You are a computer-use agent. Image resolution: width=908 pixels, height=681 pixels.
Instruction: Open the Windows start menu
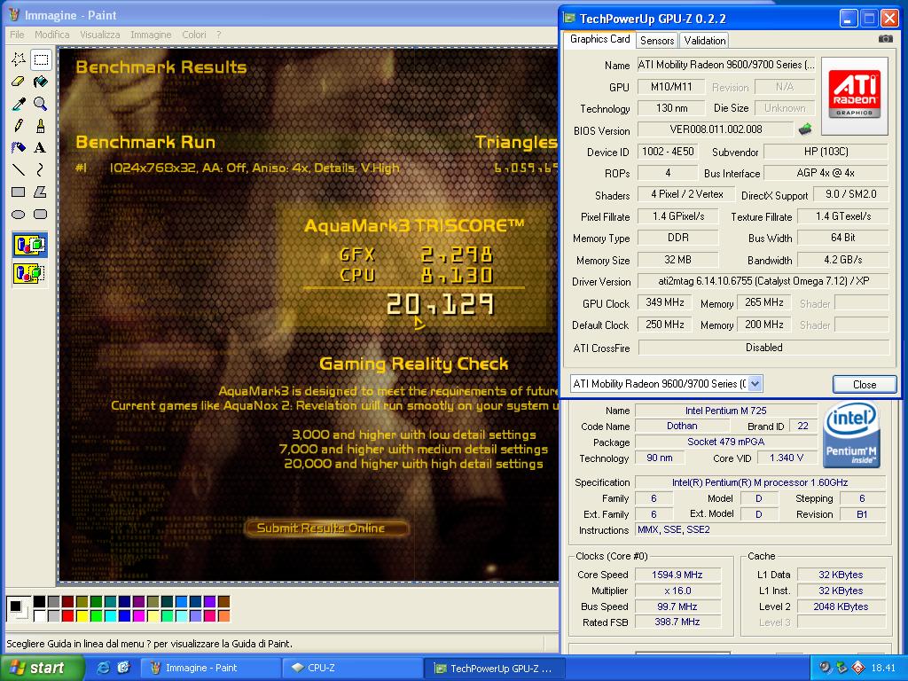tap(42, 668)
